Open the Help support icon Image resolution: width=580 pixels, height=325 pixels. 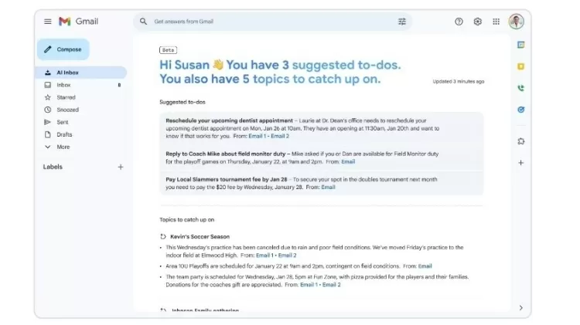[x=459, y=22]
